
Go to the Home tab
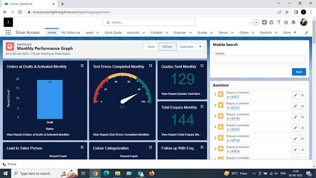click(52, 32)
